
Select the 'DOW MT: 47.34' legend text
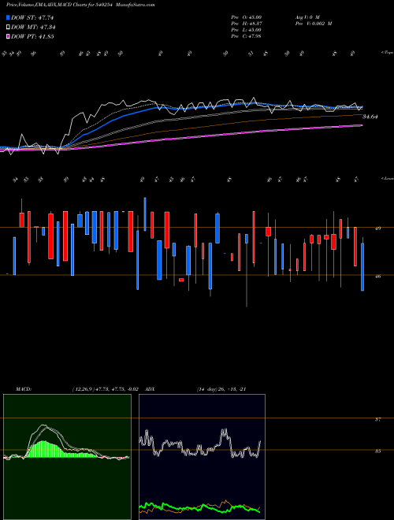point(33,28)
